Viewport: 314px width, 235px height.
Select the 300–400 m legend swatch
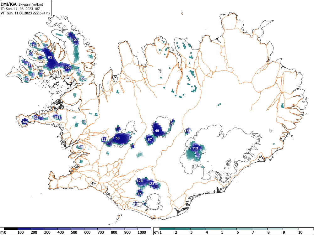tap(51, 229)
